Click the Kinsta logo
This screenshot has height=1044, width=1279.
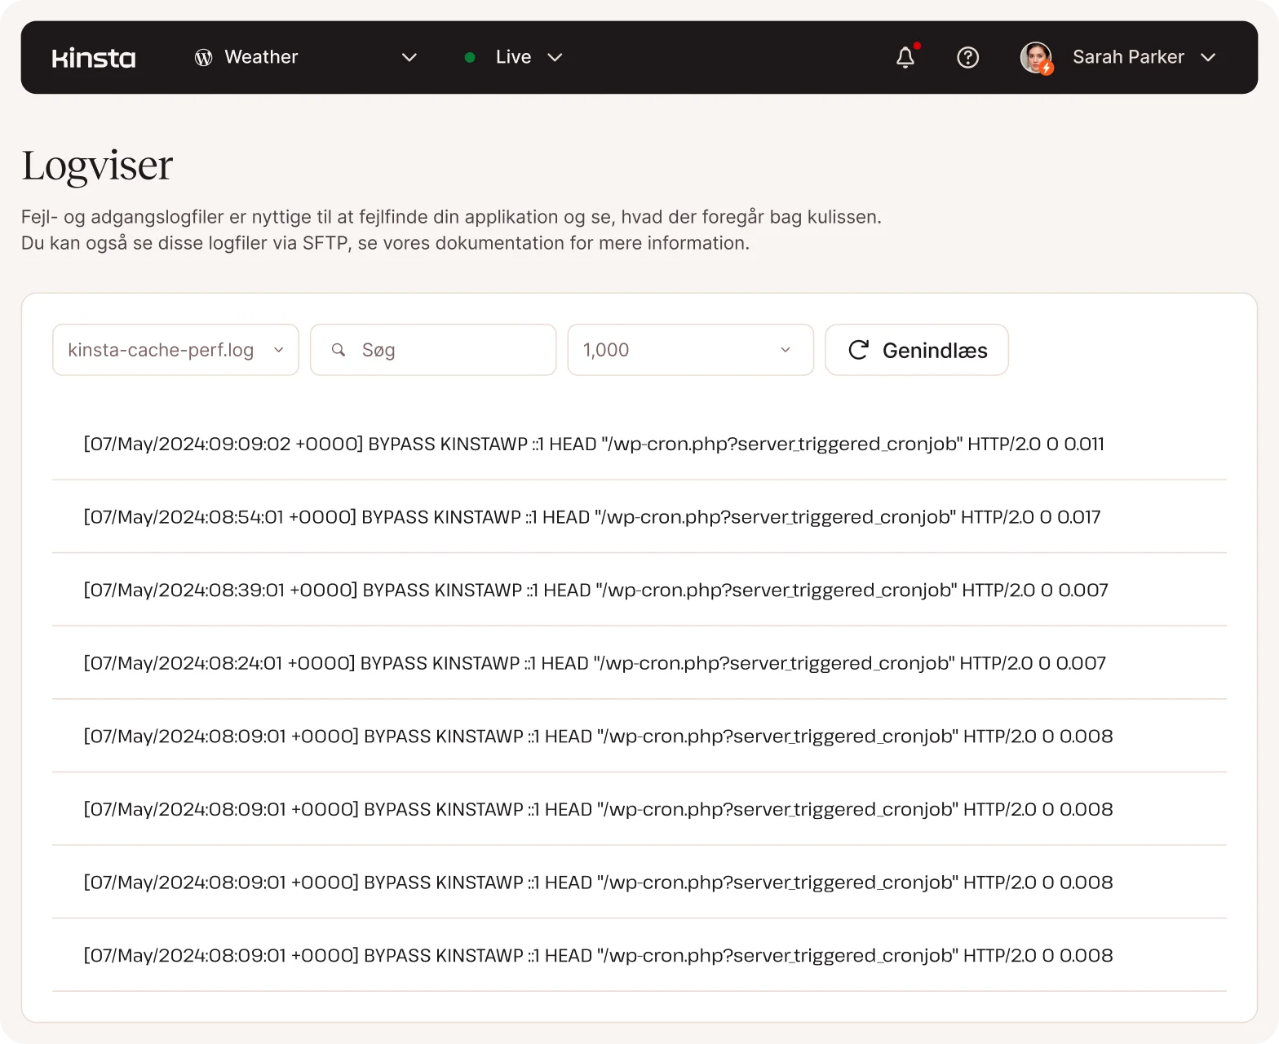94,58
